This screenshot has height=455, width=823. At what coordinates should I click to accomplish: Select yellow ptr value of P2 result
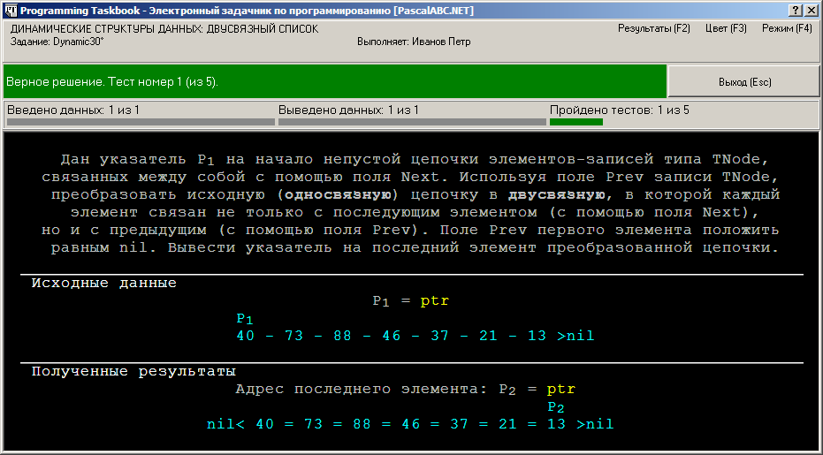click(x=561, y=389)
